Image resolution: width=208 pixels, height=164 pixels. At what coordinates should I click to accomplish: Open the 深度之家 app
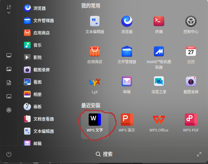(159, 85)
